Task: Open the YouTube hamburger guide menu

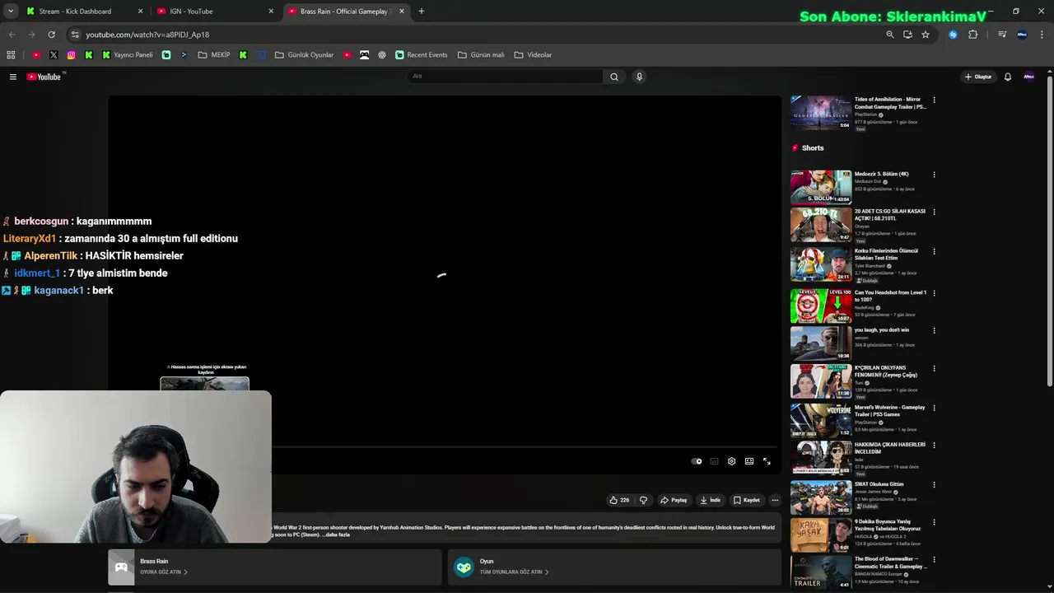Action: pos(13,77)
